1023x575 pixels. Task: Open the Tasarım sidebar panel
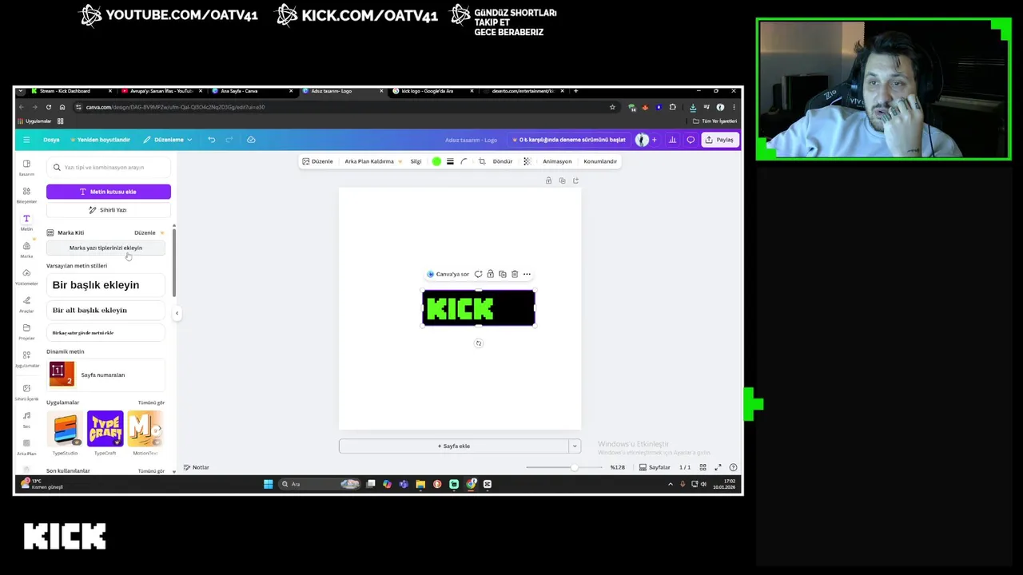(26, 168)
